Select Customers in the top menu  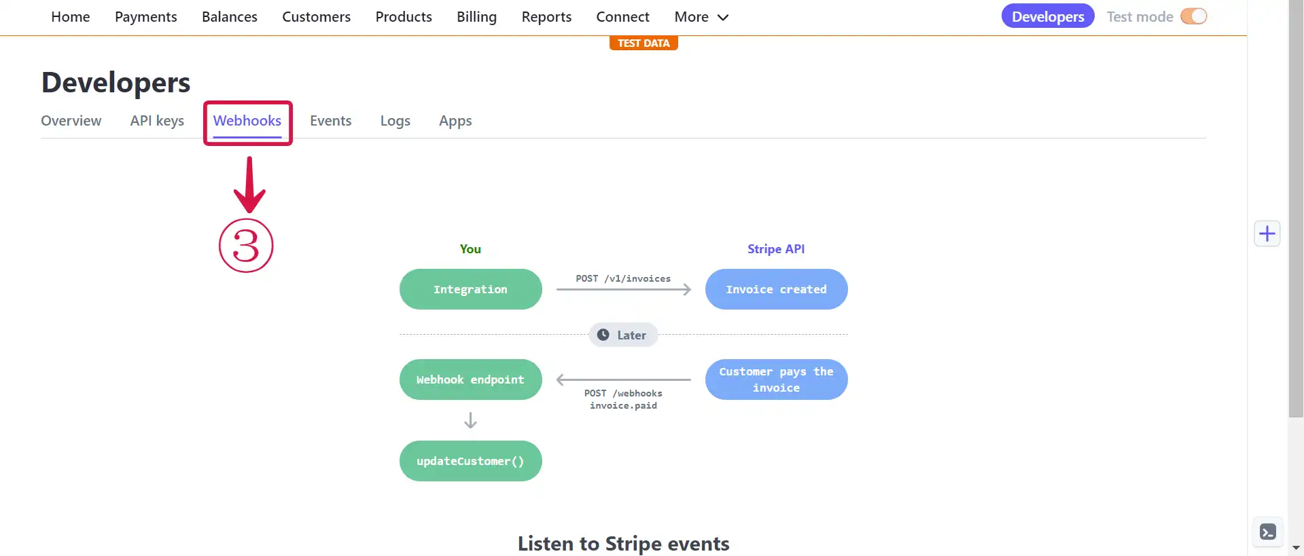coord(317,17)
